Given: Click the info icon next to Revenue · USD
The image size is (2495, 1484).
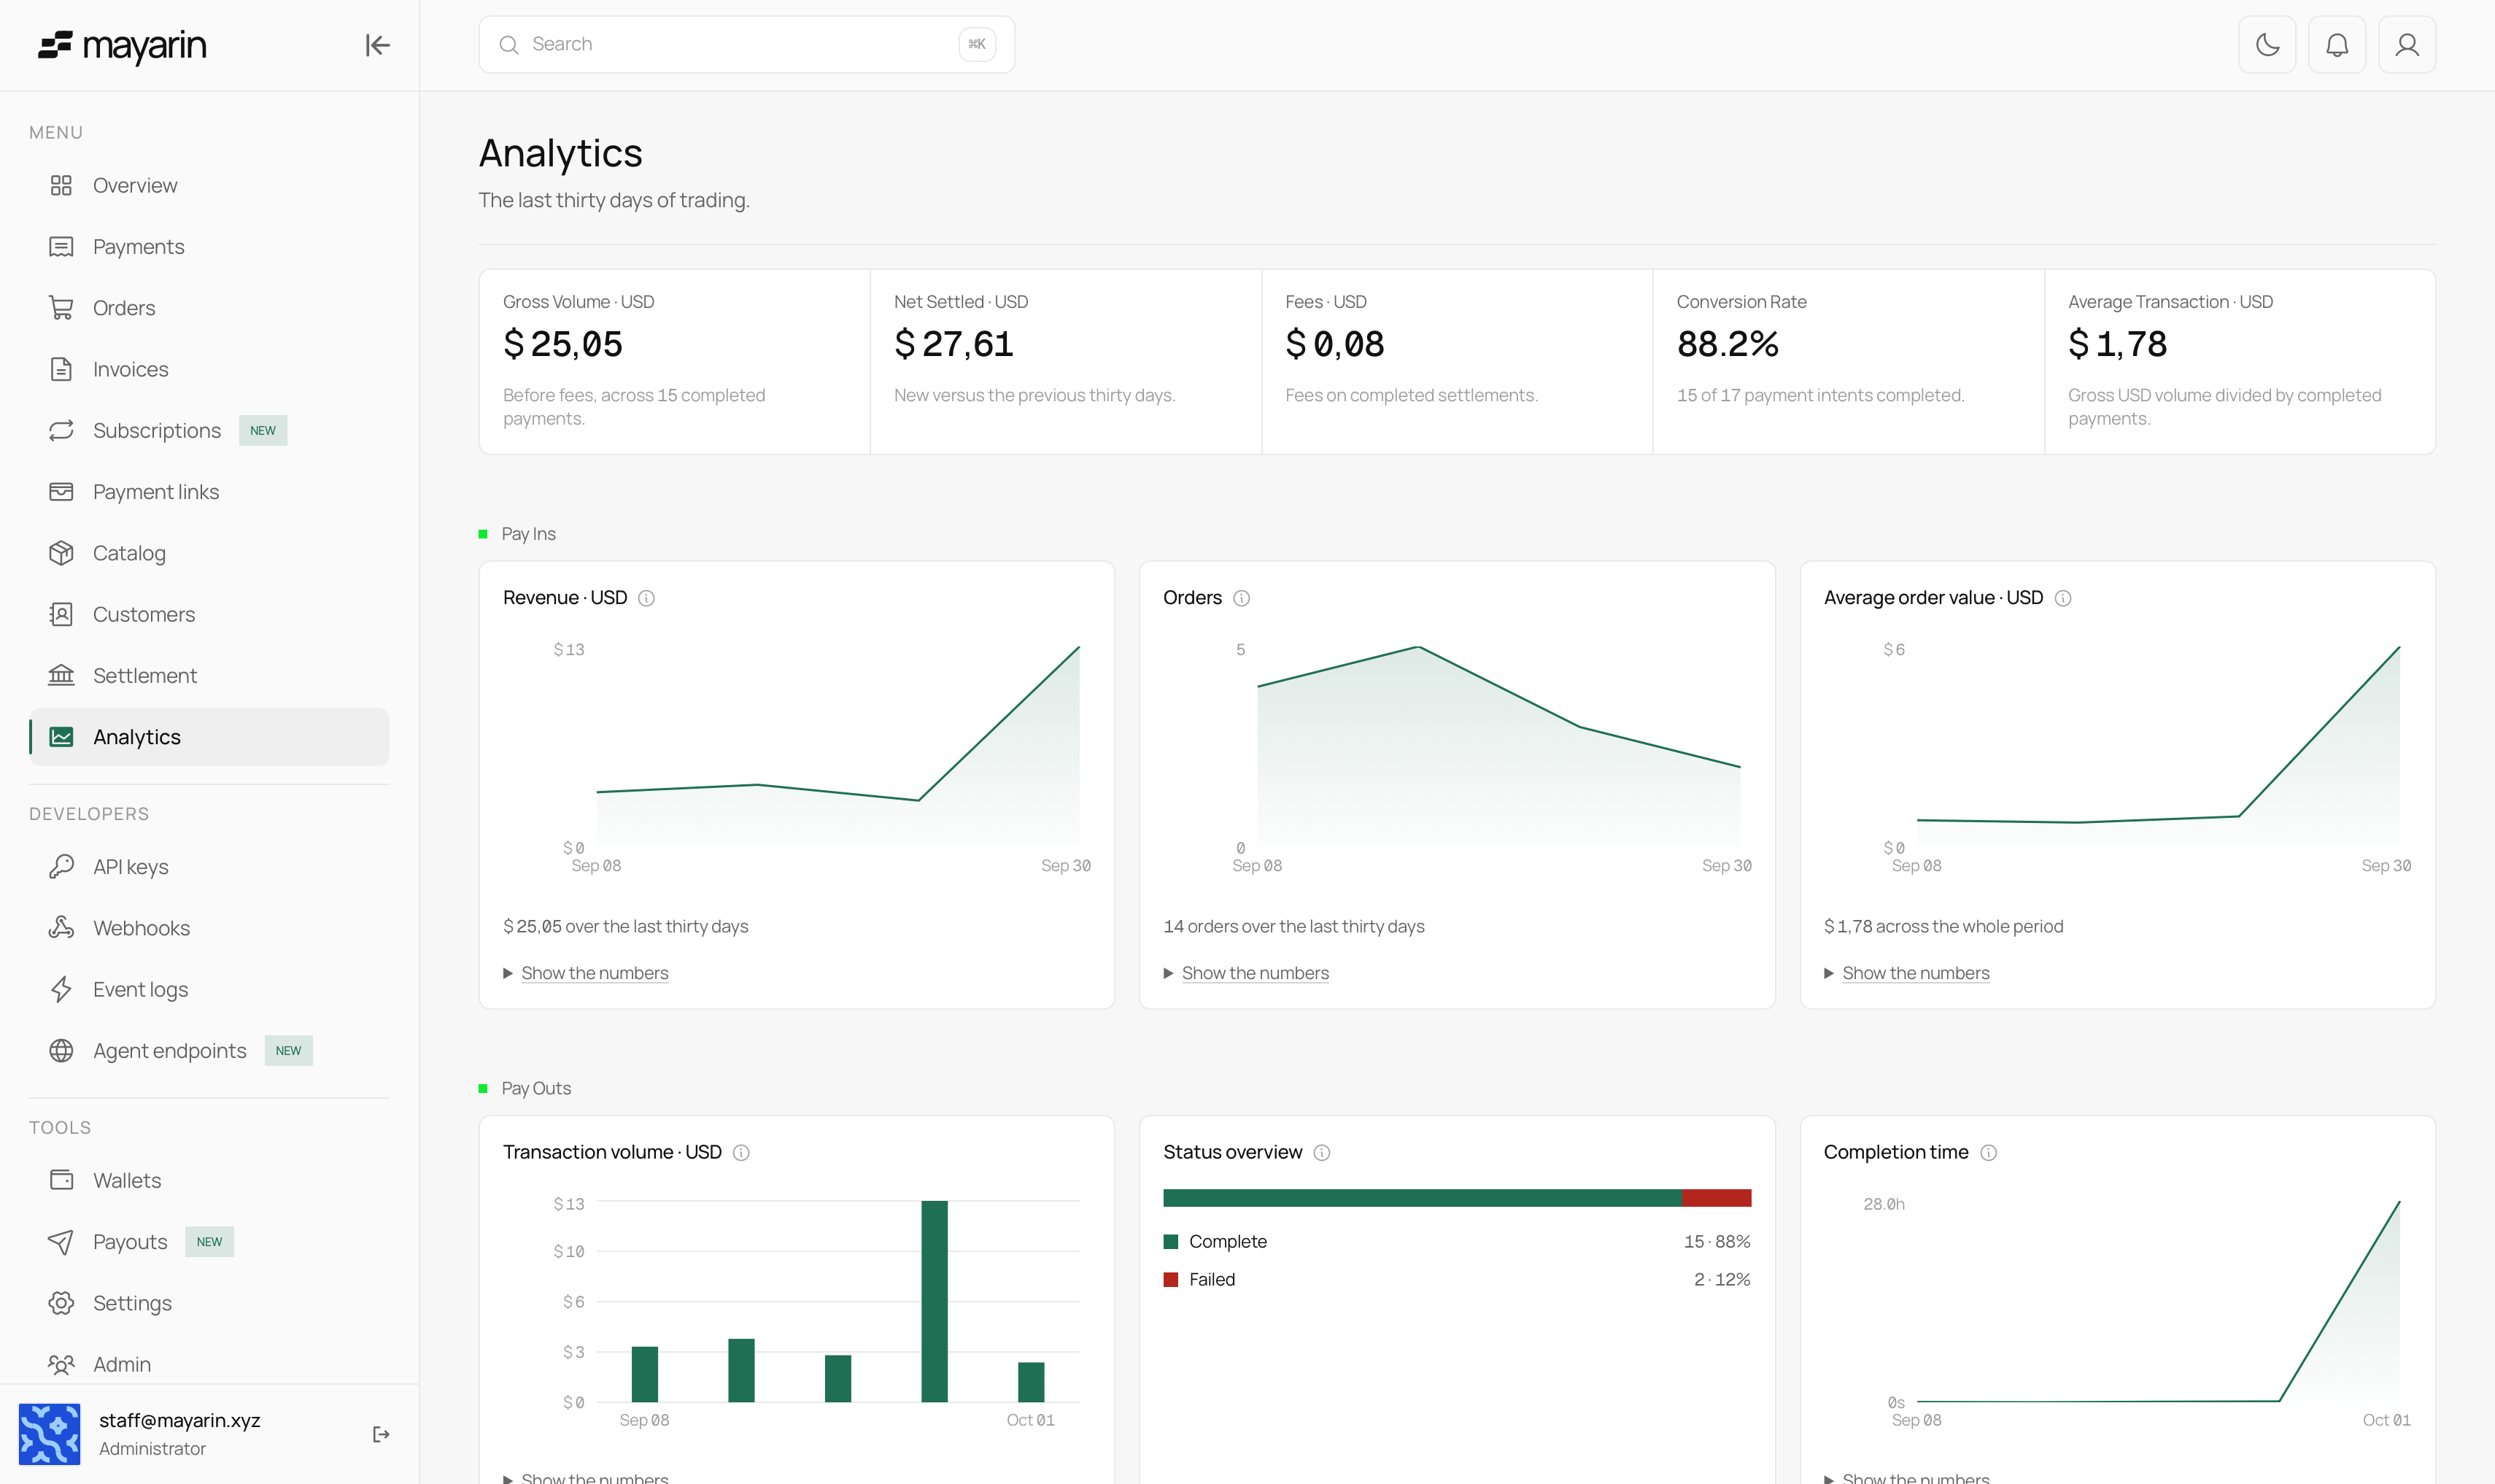Looking at the screenshot, I should point(646,598).
